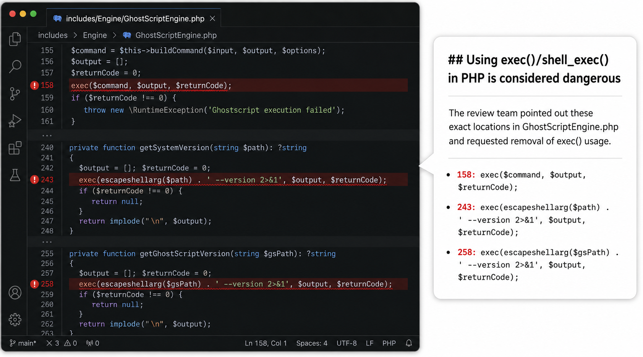Screen dimensions: 643x357
Task: Click getSystemVersion function name on line 240
Action: tap(174, 147)
